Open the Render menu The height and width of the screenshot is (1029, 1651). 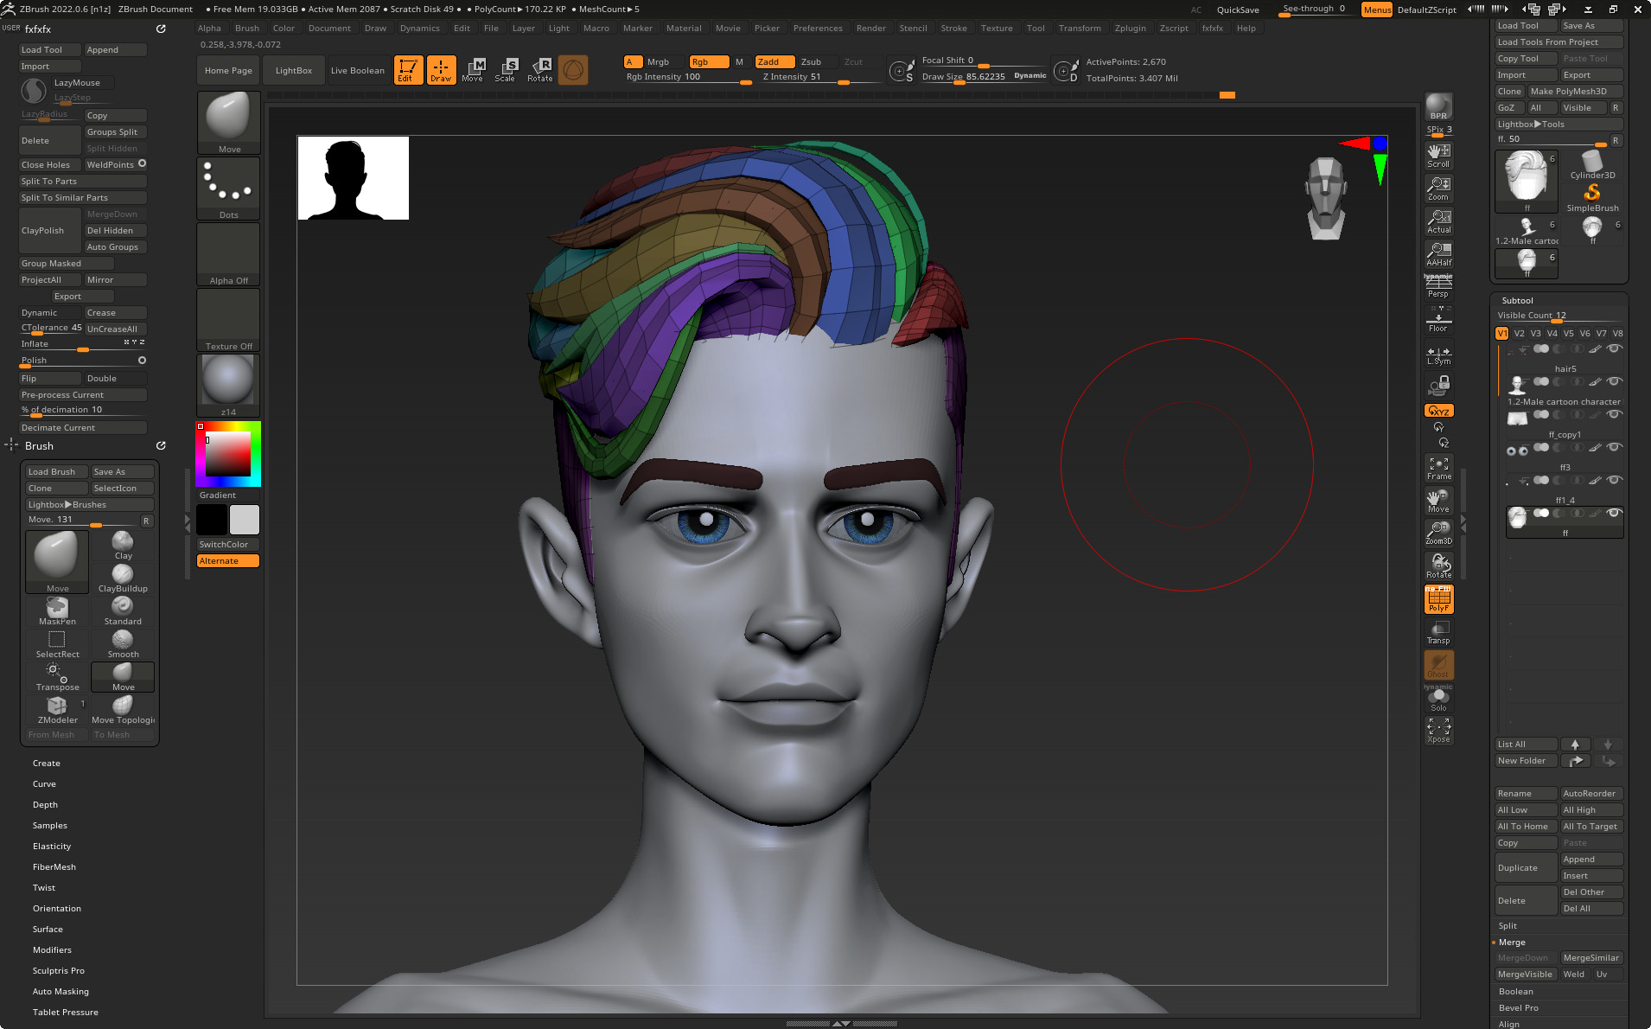[870, 29]
